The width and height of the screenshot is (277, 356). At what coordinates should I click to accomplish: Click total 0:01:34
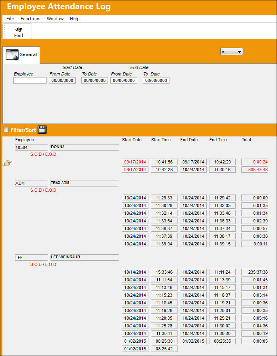[x=255, y=213]
